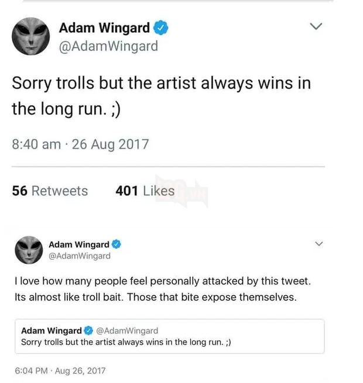Screen dimensions: 363x383
Task: Open Adam Wingard display name in top tweet
Action: pyautogui.click(x=104, y=28)
